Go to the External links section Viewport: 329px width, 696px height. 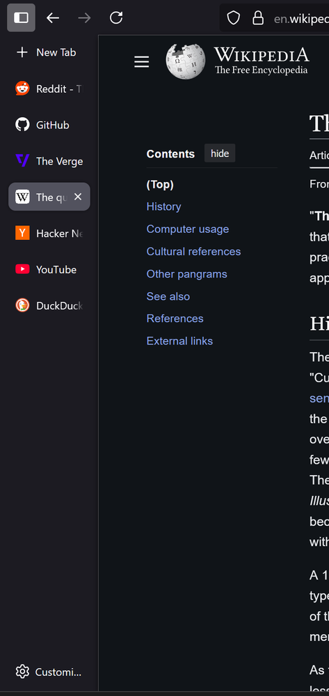[179, 341]
